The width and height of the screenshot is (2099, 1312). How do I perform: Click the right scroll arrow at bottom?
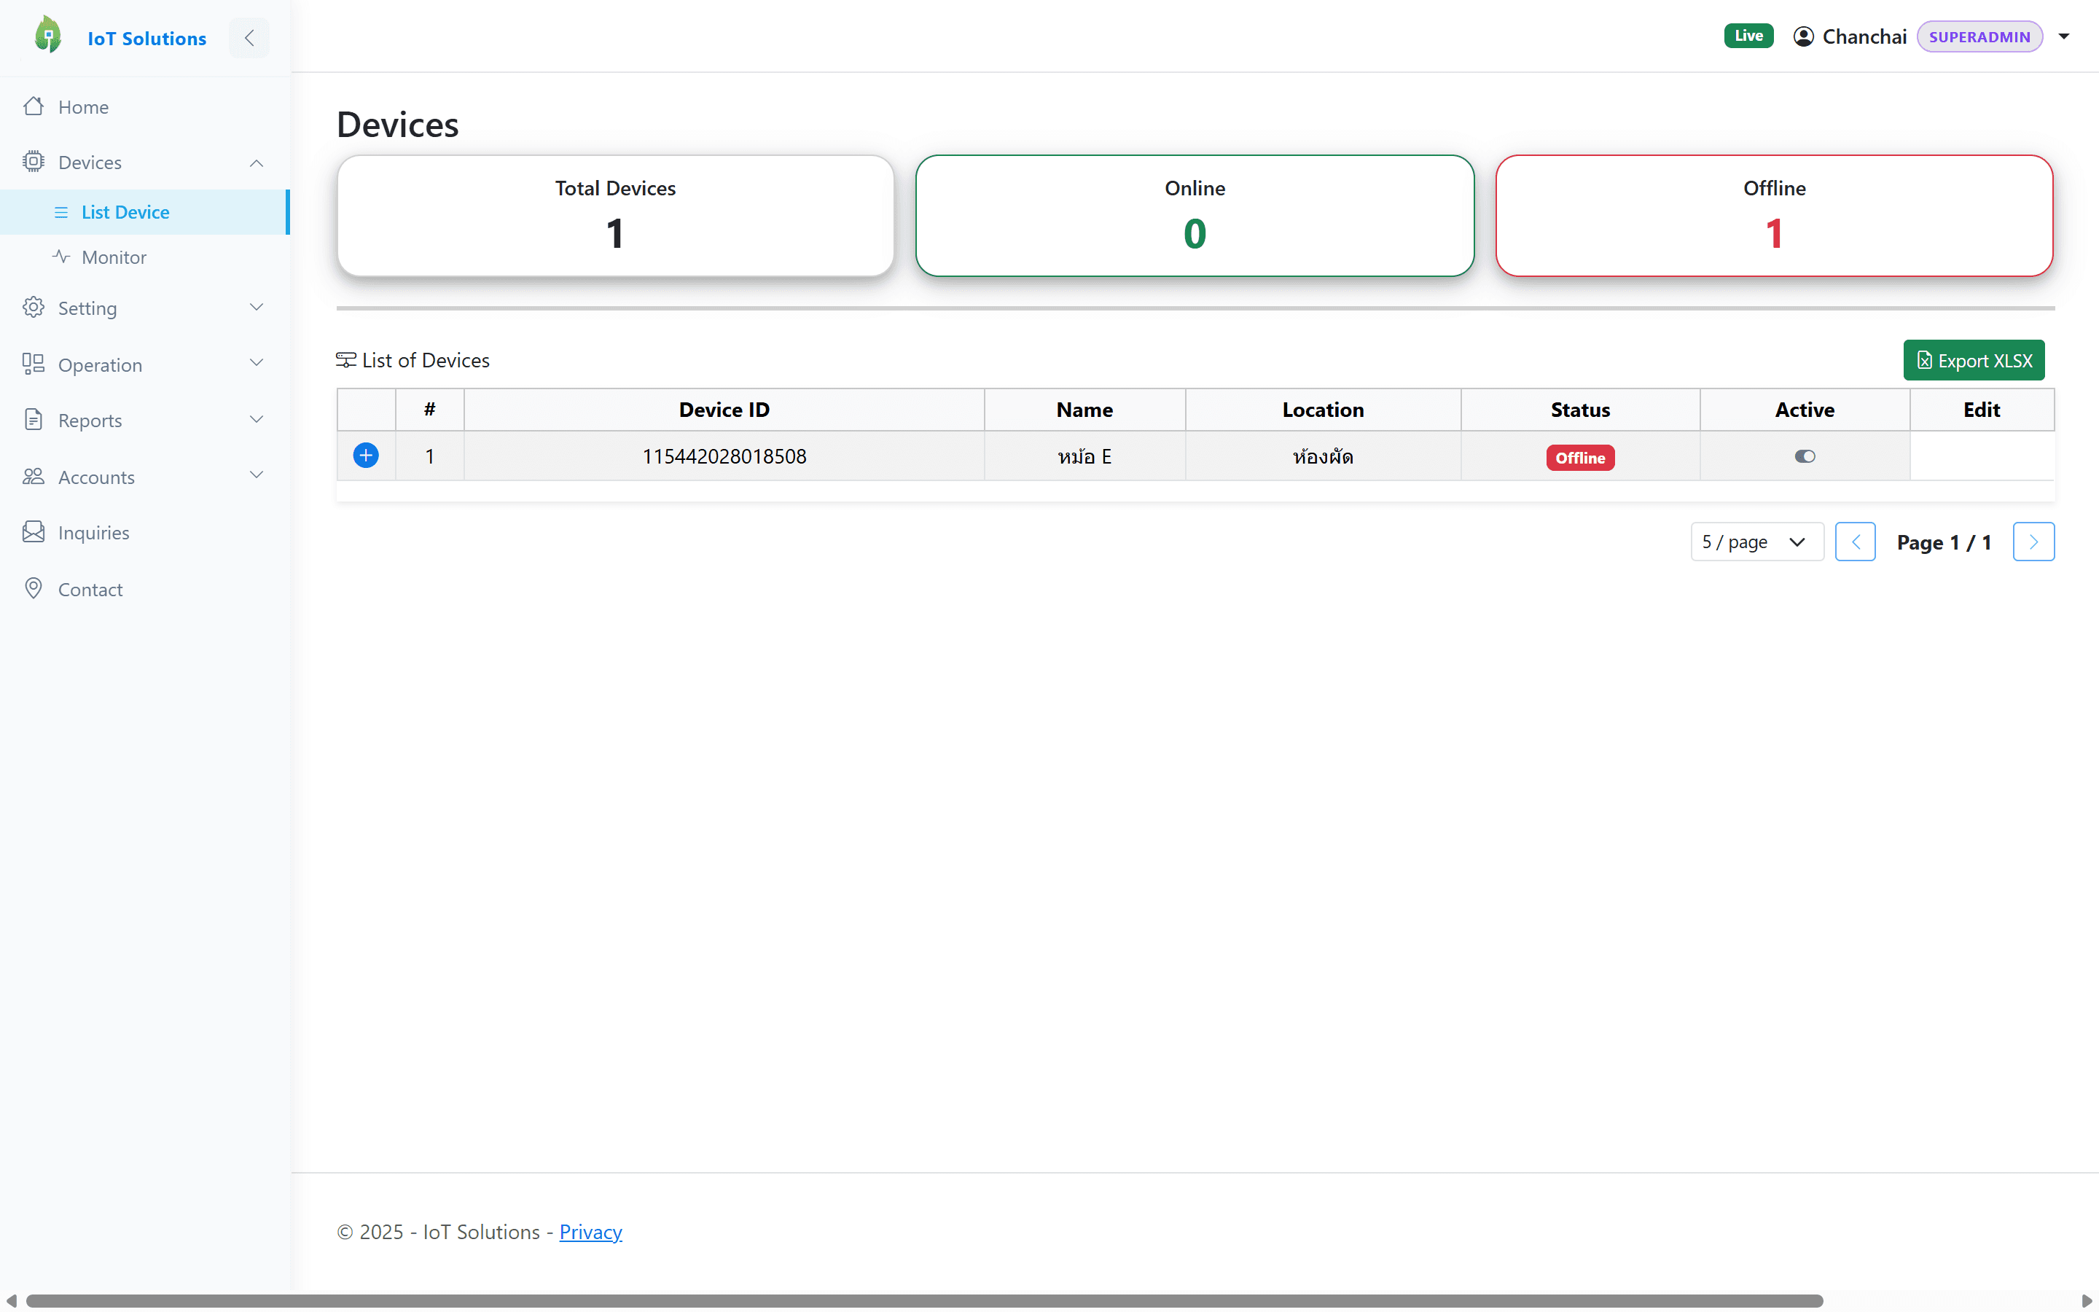pyautogui.click(x=2086, y=1300)
